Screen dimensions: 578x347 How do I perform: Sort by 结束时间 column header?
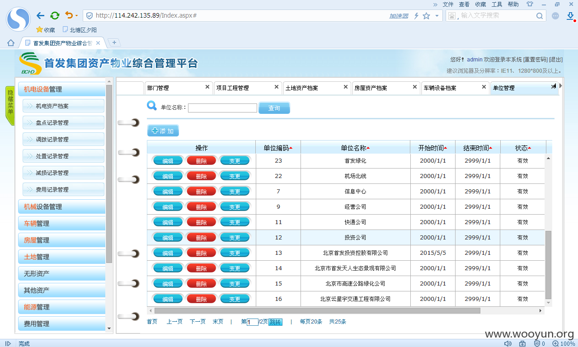pos(478,148)
